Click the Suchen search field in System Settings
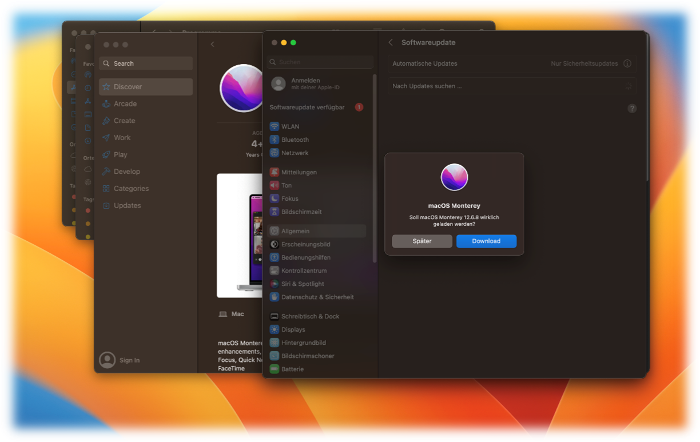 [x=320, y=62]
